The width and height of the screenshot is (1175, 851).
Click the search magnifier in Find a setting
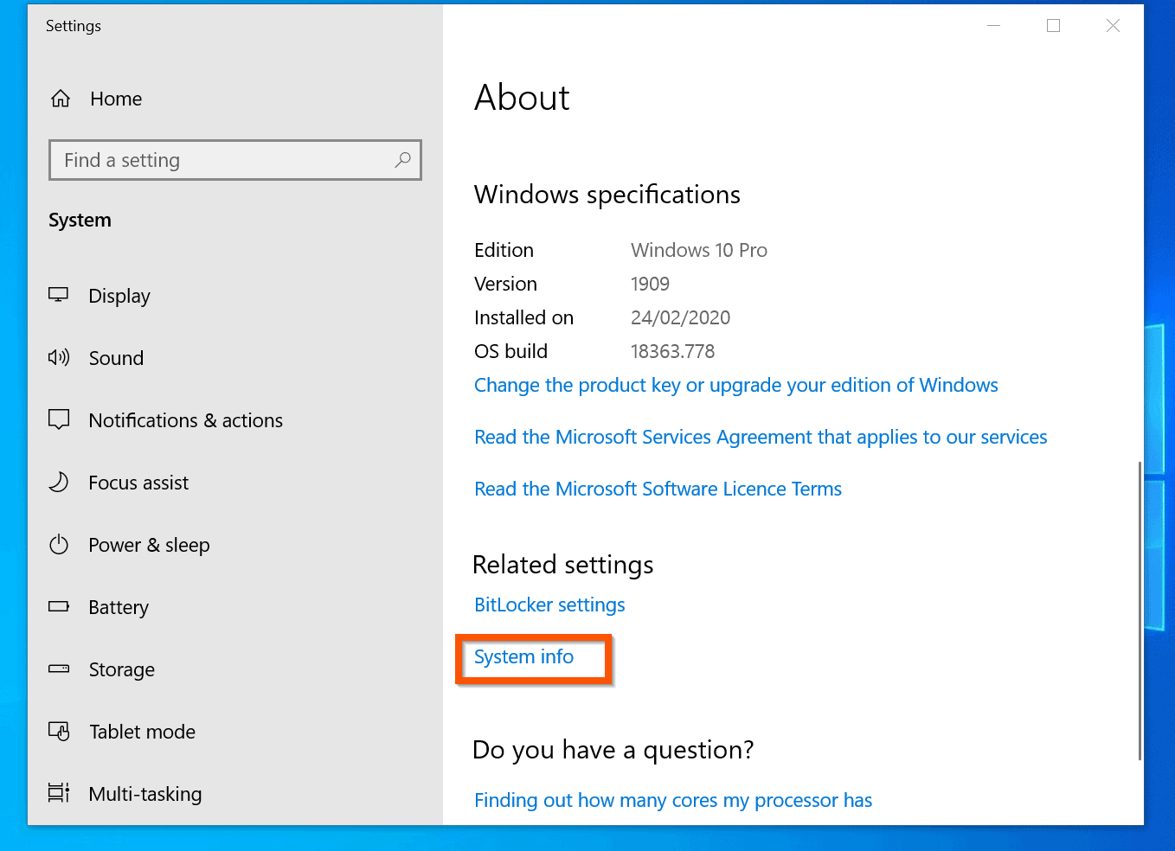402,160
